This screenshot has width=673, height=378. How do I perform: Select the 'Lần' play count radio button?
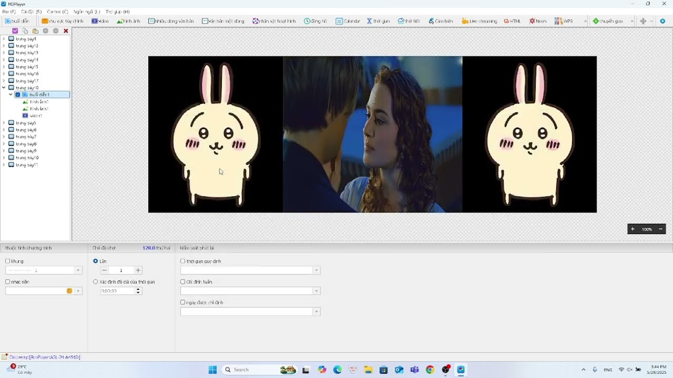(x=96, y=261)
